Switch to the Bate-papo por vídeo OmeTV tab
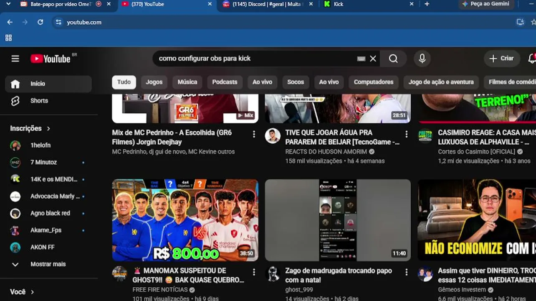This screenshot has height=301, width=536. 61,4
